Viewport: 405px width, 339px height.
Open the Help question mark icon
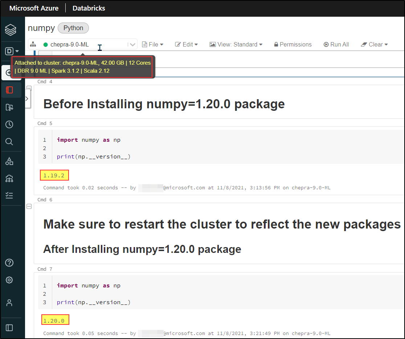coord(9,263)
